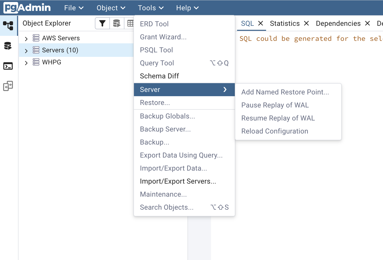Open the Help menu
The height and width of the screenshot is (260, 383).
(187, 8)
